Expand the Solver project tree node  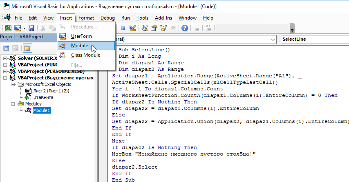pos(5,58)
